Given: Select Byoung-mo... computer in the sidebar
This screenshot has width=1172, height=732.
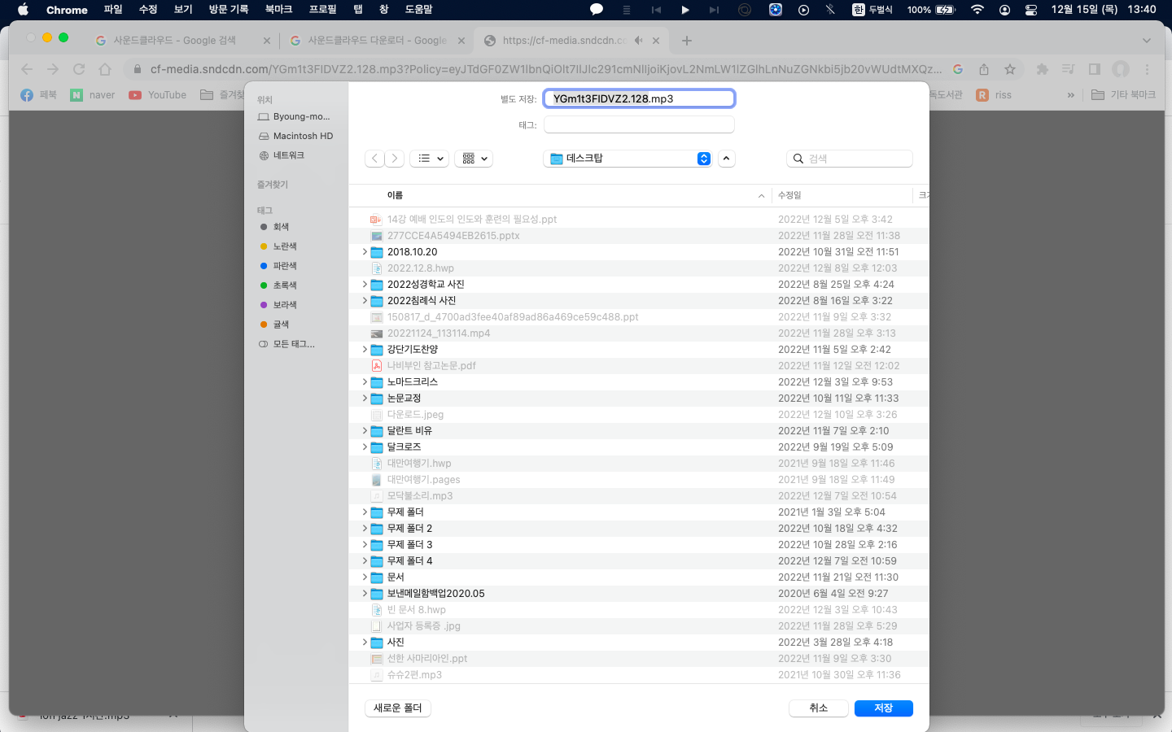Looking at the screenshot, I should (x=295, y=116).
